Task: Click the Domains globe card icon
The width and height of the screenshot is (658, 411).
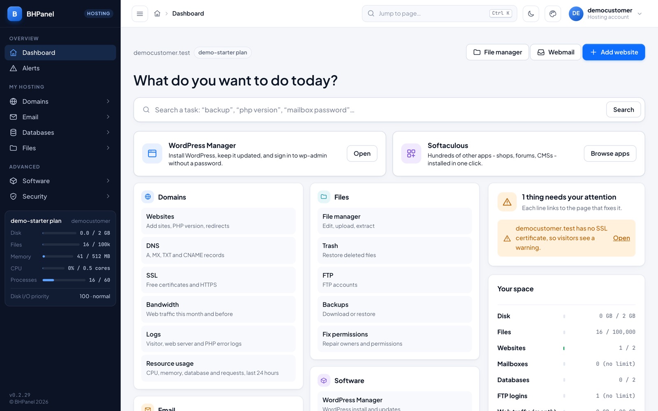Action: [x=148, y=197]
